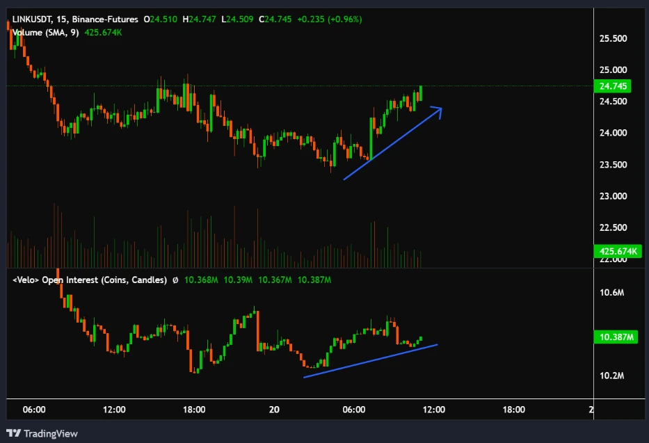649x443 pixels.
Task: Click the high value H24.747 in header
Action: click(x=199, y=19)
